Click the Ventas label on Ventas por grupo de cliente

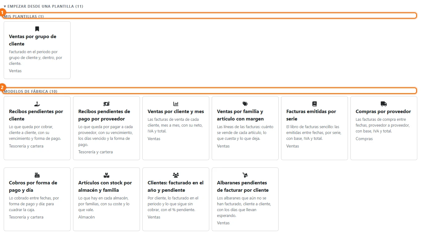point(15,71)
